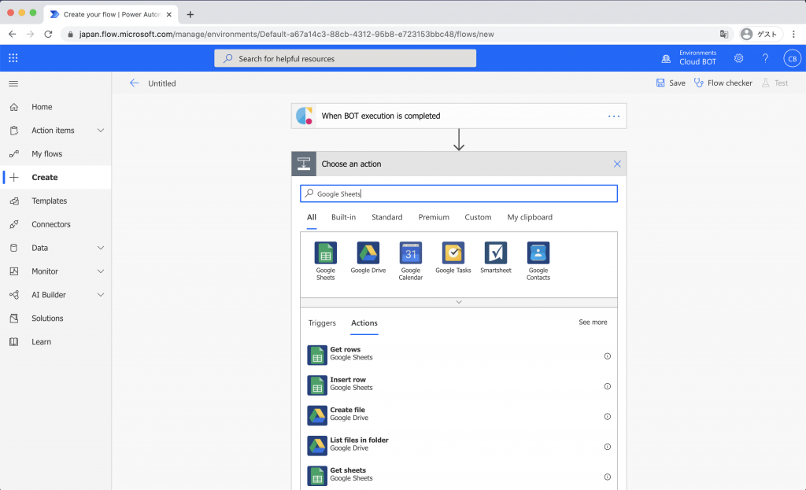Open the trigger's three-dot menu
806x490 pixels.
[x=614, y=116]
